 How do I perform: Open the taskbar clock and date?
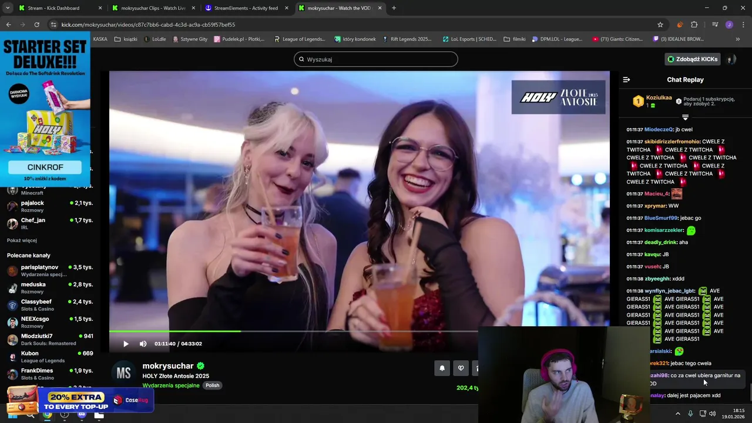(x=734, y=414)
